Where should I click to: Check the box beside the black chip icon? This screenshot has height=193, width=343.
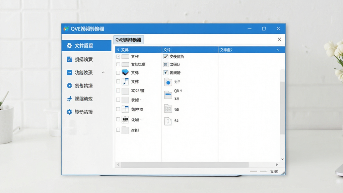pos(118,119)
